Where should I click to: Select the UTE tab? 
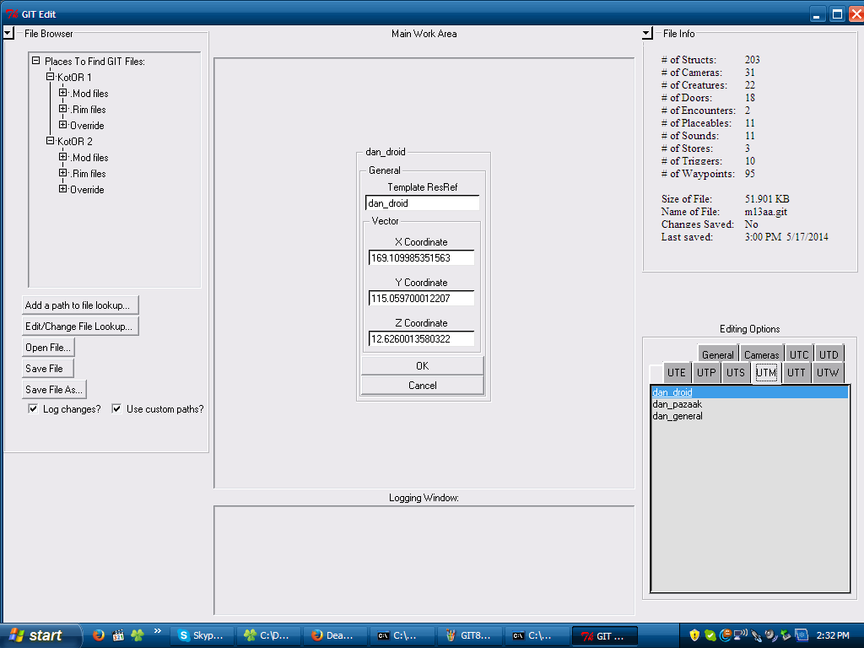[x=676, y=372]
